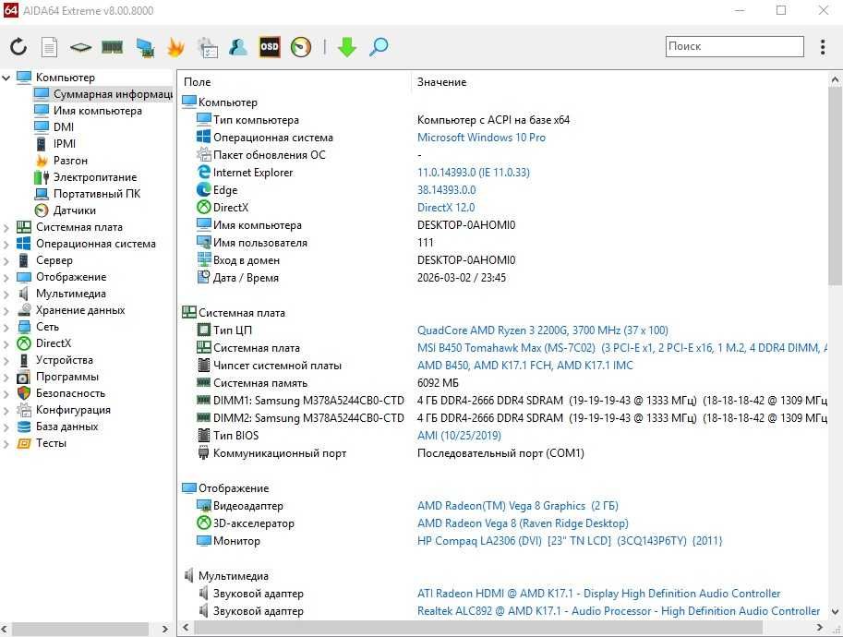The image size is (843, 637).
Task: Select Имя компьютера in the sidebar tree
Action: 97,111
